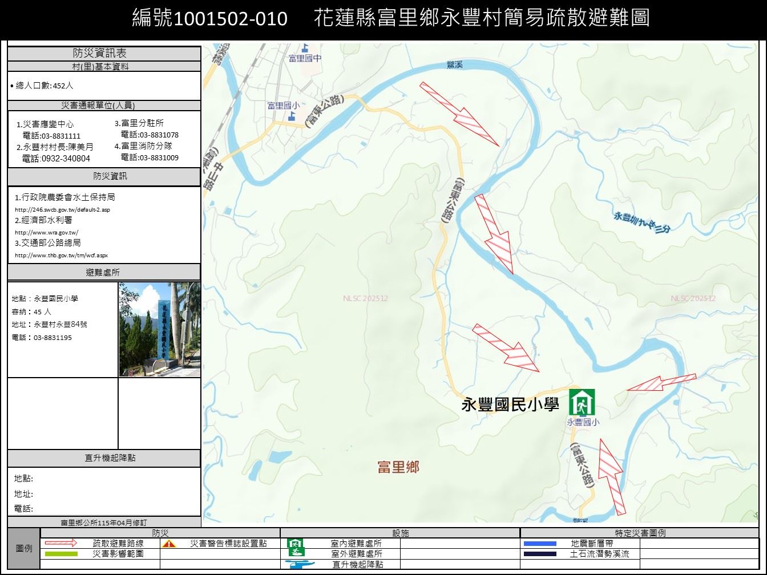Image resolution: width=767 pixels, height=575 pixels.
Task: Click the 永豐國民小學 shelter photo
Action: (x=159, y=329)
